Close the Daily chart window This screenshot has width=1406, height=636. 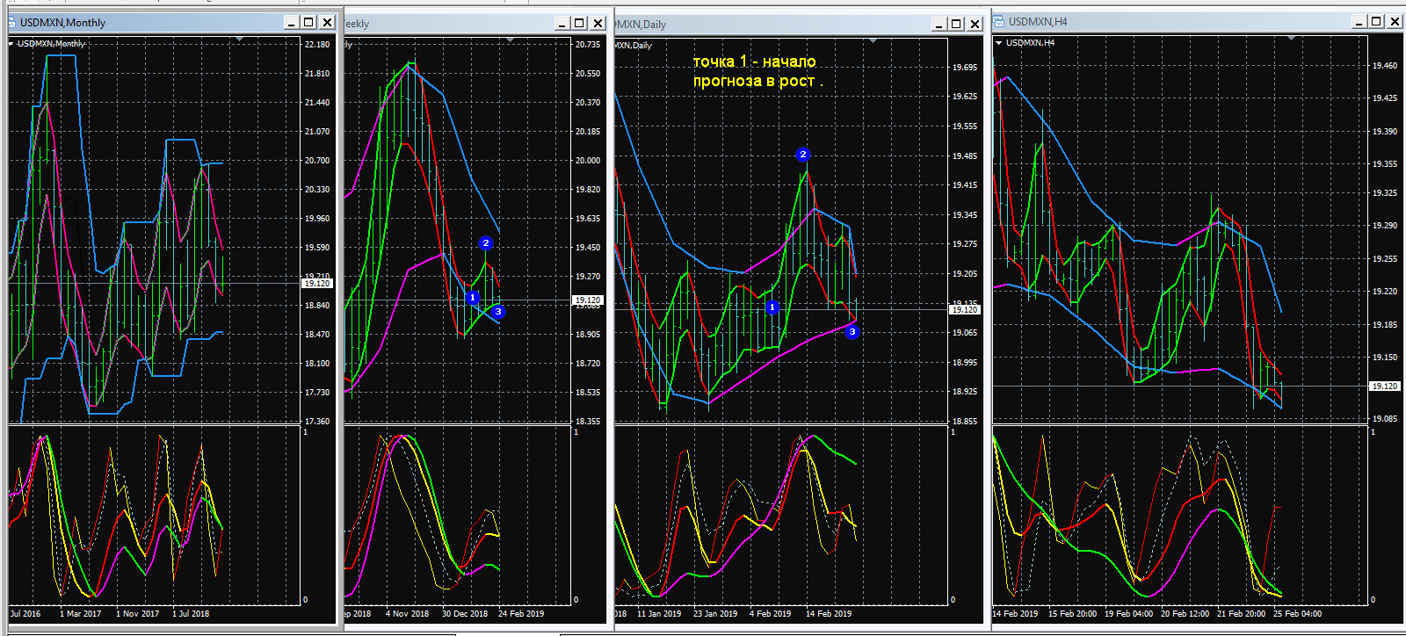(x=975, y=25)
